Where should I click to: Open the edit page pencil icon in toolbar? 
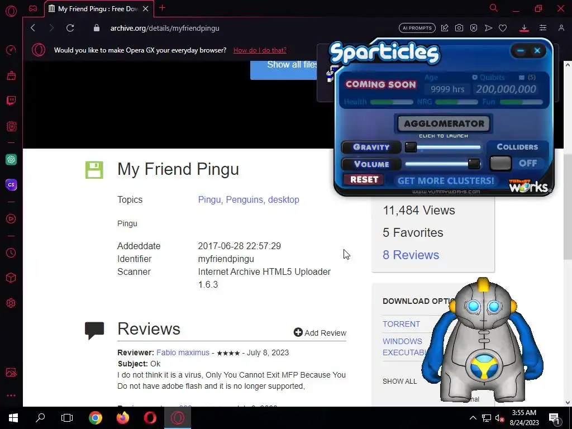click(444, 28)
